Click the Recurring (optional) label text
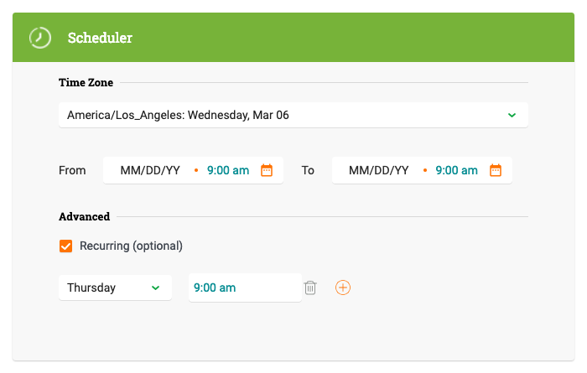The width and height of the screenshot is (587, 373). [131, 246]
